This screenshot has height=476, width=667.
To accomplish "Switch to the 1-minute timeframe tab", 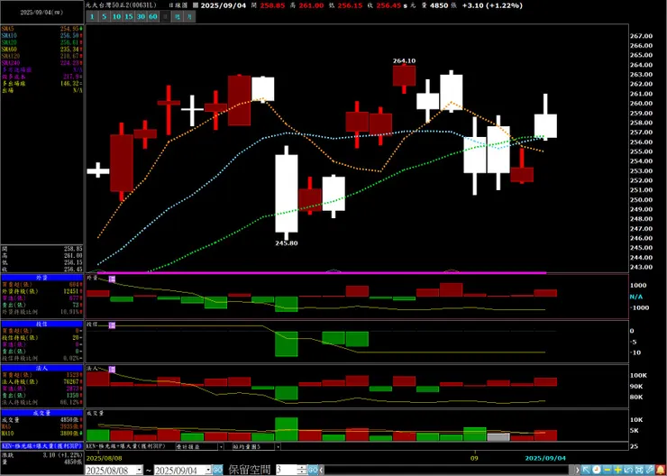I will 92,16.
